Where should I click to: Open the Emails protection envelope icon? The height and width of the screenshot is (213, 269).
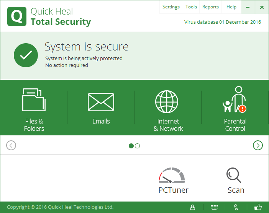[x=101, y=102]
